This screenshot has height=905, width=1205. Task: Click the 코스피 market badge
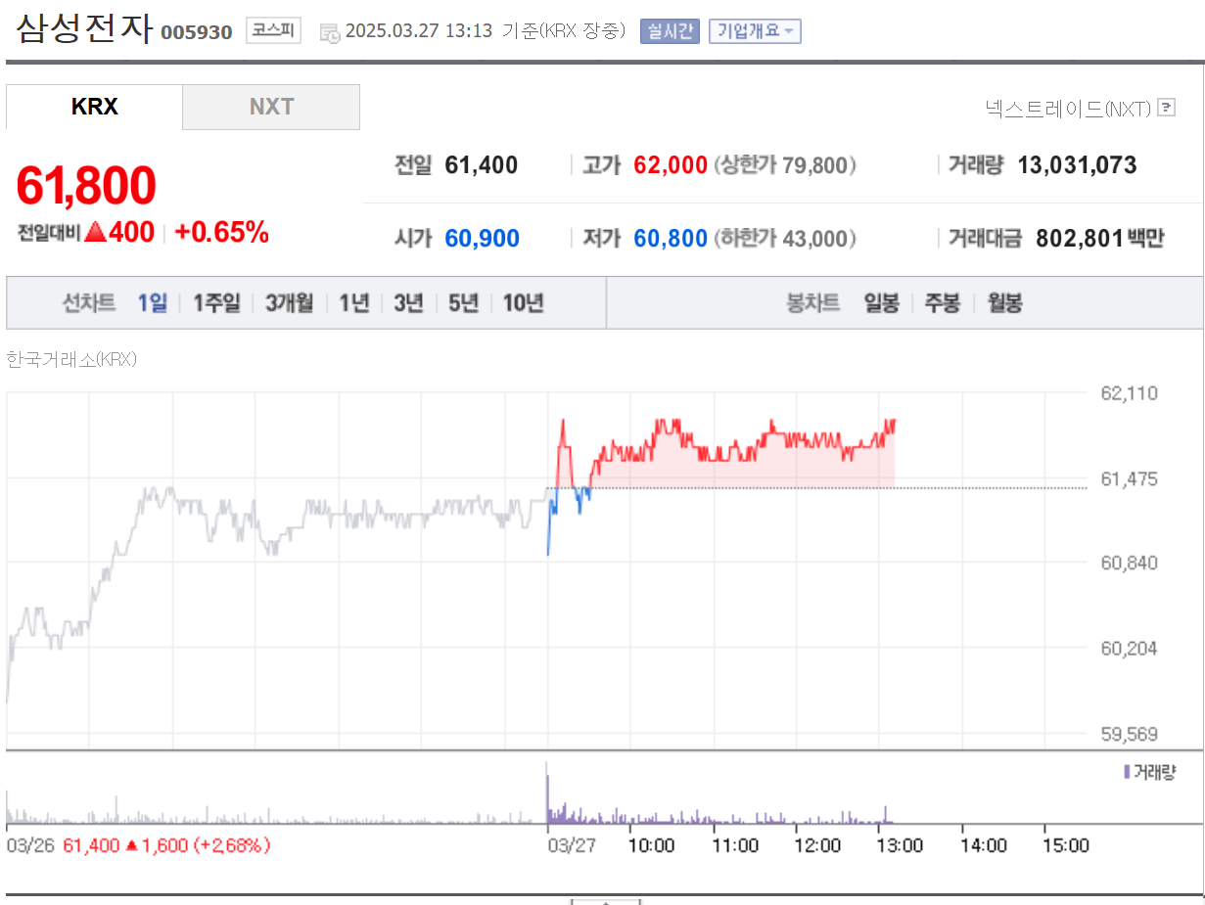[x=273, y=31]
